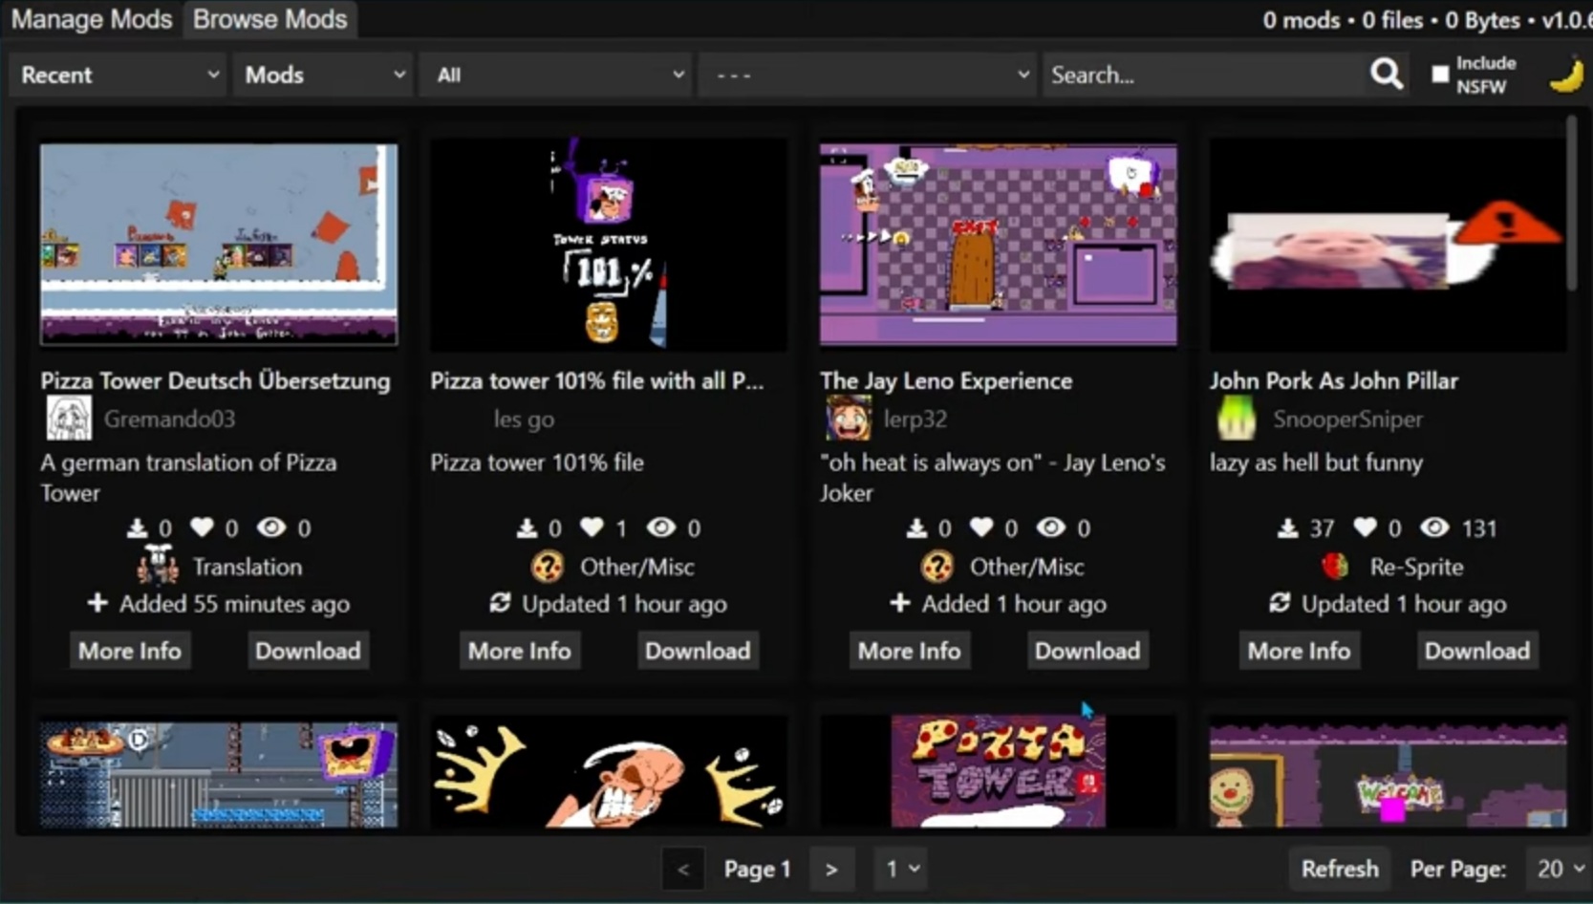Screen dimensions: 1593x904
Task: Open the Mods type dropdown
Action: pyautogui.click(x=323, y=75)
